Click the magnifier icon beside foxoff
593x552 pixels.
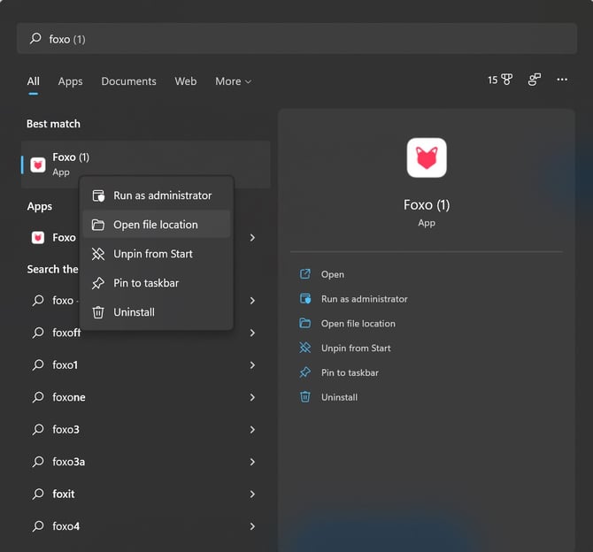click(38, 333)
